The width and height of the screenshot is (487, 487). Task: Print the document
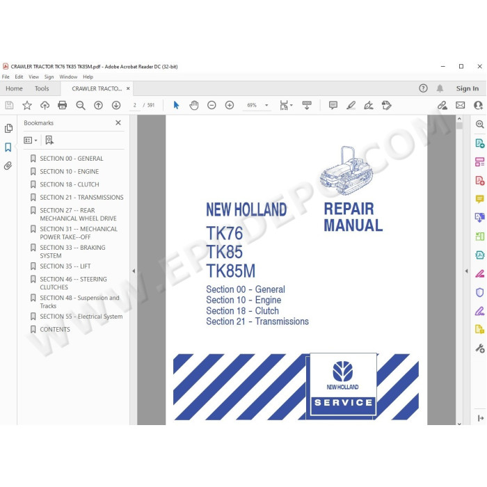(63, 105)
